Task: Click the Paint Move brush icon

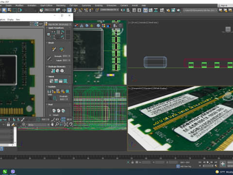Action: [x=54, y=49]
